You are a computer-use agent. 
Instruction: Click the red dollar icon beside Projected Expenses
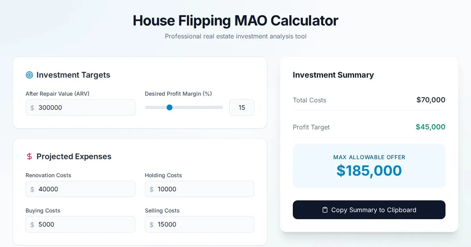29,156
